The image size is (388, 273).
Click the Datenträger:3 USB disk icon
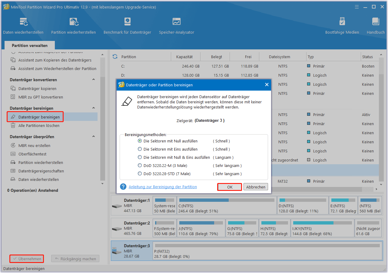pyautogui.click(x=117, y=251)
